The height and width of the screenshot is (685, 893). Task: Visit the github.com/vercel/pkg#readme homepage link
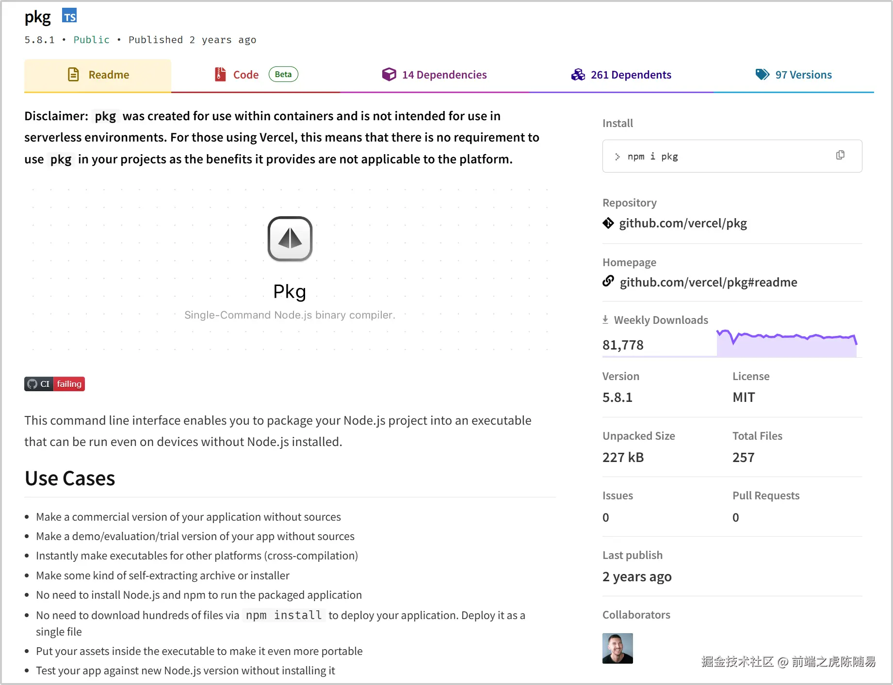pos(708,282)
